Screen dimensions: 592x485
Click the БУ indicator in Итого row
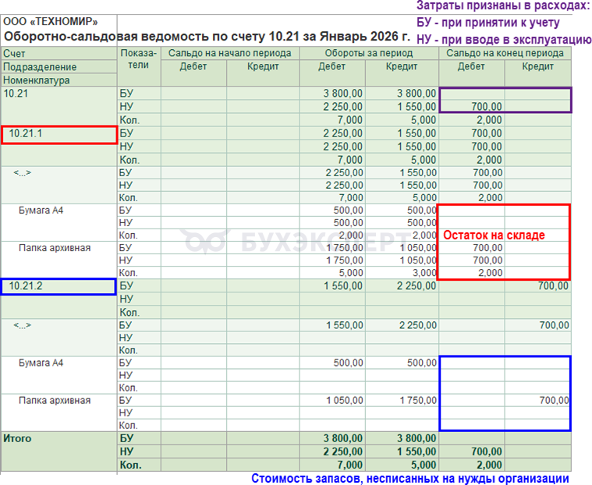click(127, 438)
